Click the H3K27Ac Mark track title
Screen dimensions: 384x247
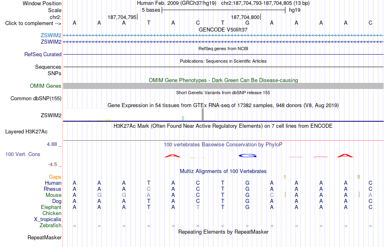point(223,126)
